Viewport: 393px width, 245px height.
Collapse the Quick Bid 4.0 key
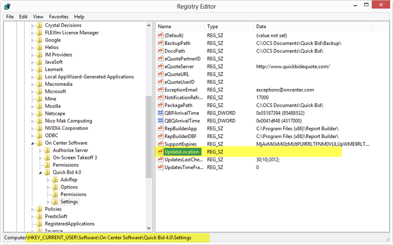click(40, 173)
